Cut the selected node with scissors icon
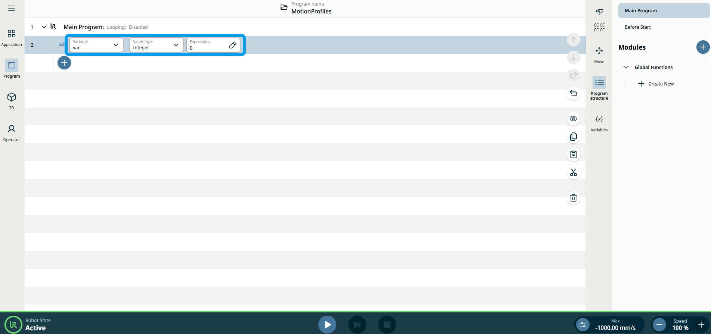 coord(573,172)
